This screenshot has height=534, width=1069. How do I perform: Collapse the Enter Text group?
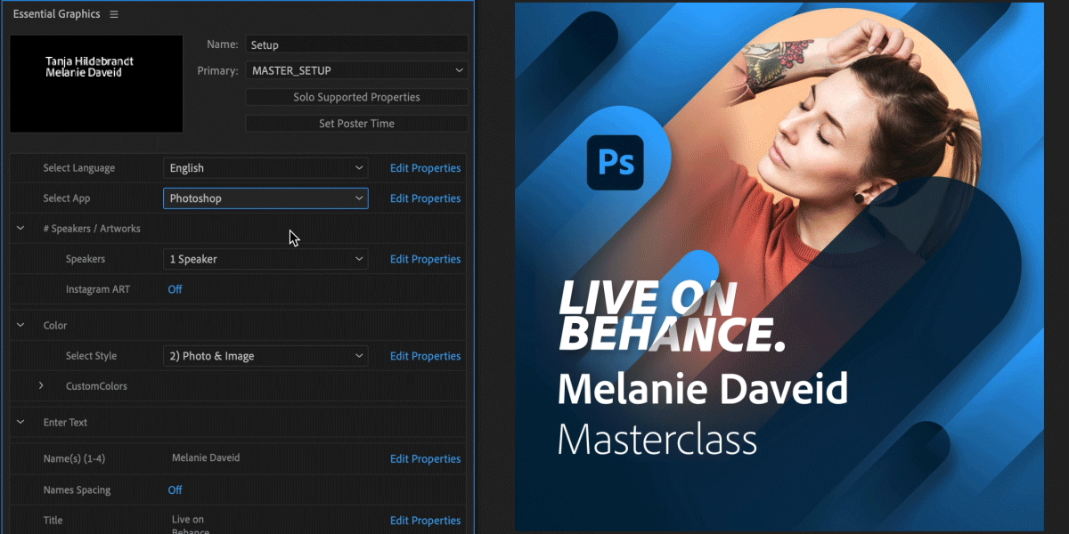coord(20,423)
